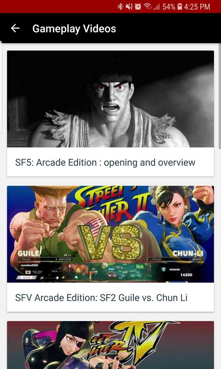This screenshot has width=221, height=369.
Task: Open 'SF5: Arcade Edition : opening and overview' title
Action: pyautogui.click(x=105, y=162)
